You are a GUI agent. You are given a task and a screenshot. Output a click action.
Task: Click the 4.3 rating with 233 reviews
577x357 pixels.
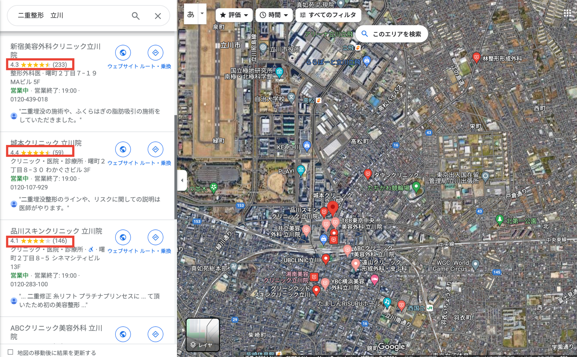(x=39, y=65)
